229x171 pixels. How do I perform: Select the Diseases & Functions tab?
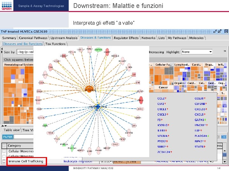click(96, 38)
